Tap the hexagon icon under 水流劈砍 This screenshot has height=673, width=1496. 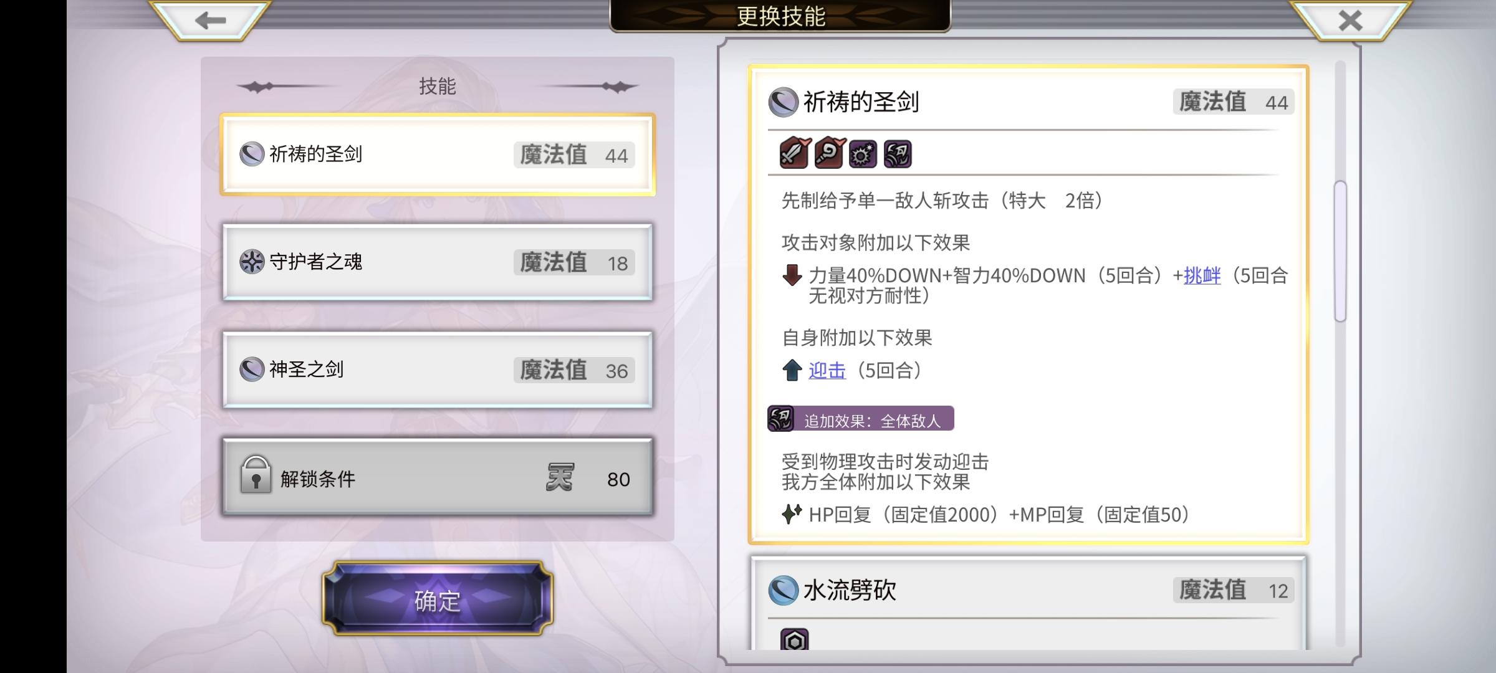click(795, 640)
